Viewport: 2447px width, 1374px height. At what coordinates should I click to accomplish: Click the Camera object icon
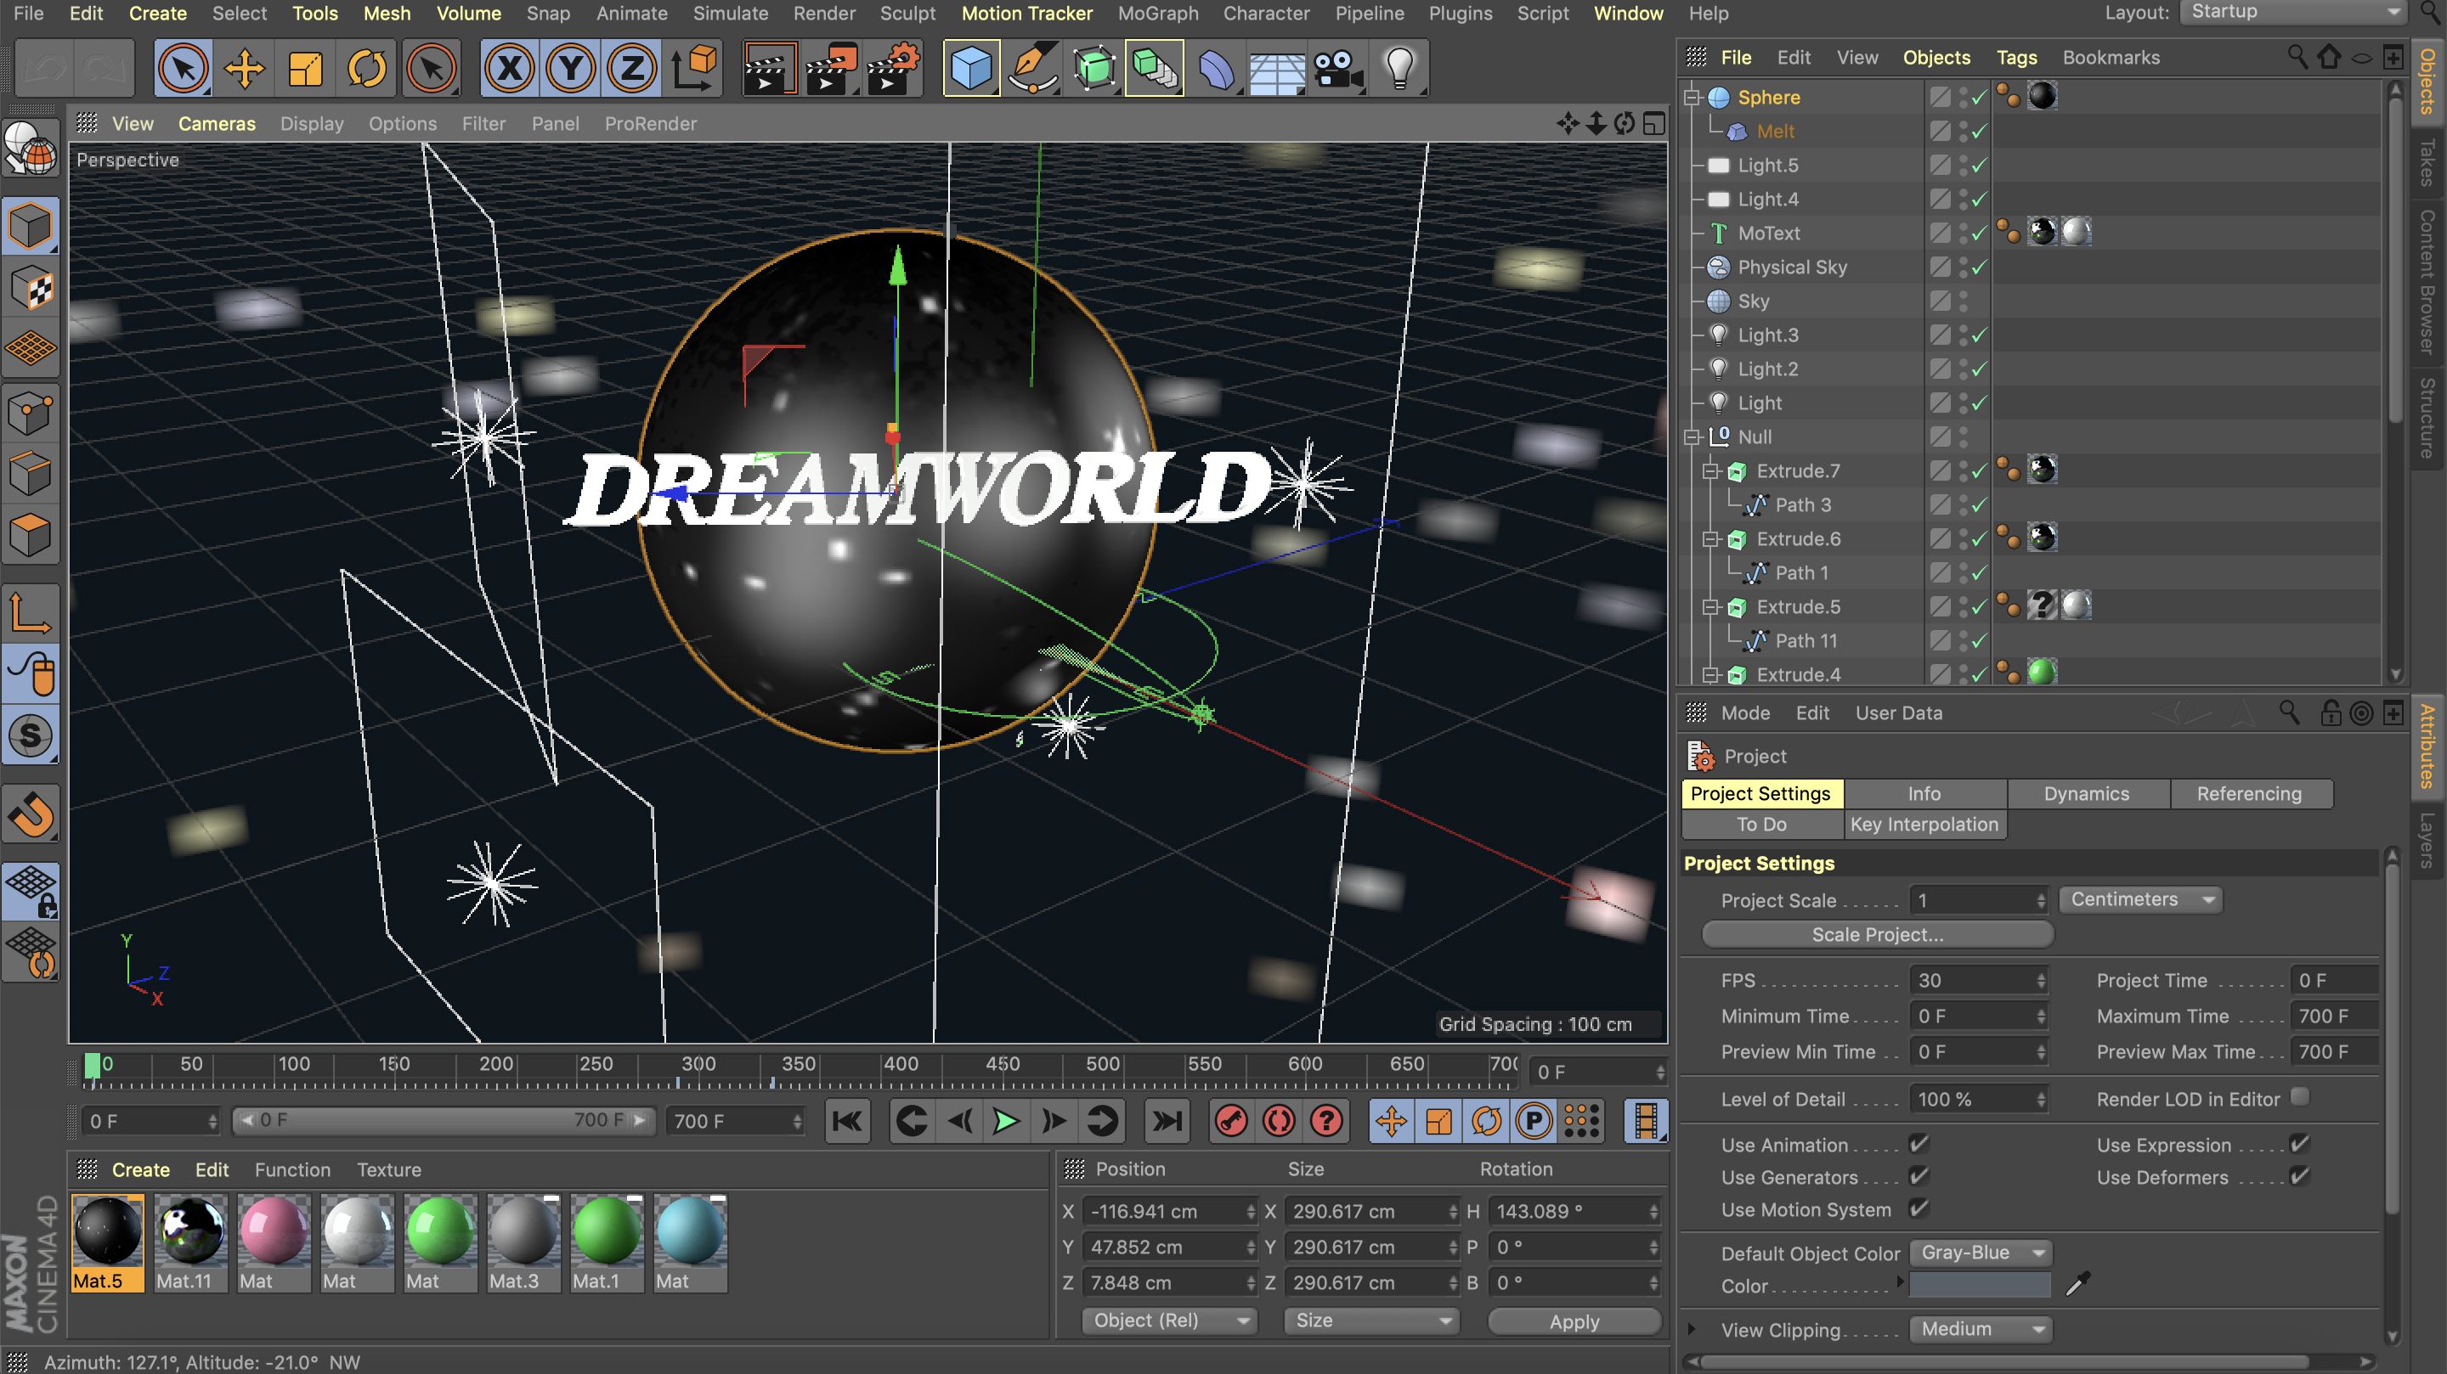click(x=1337, y=69)
